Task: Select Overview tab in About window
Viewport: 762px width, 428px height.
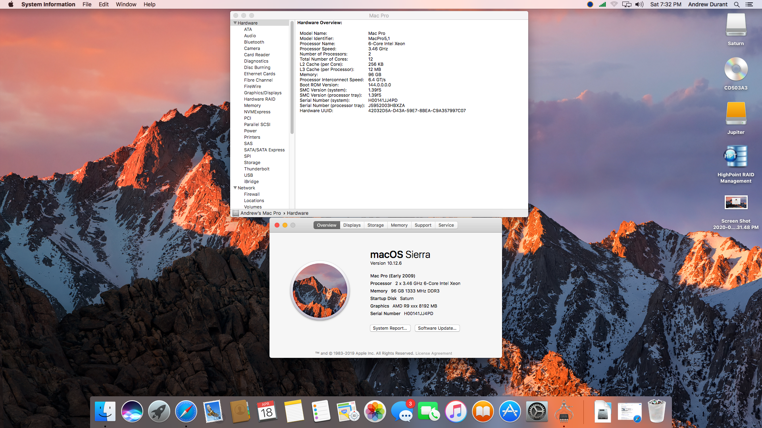Action: click(x=327, y=225)
